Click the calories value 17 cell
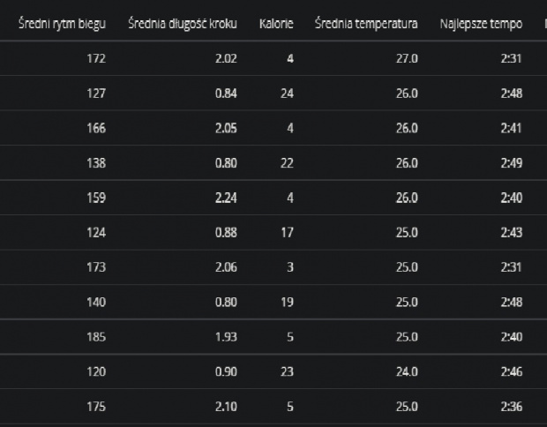This screenshot has width=547, height=427. 287,233
